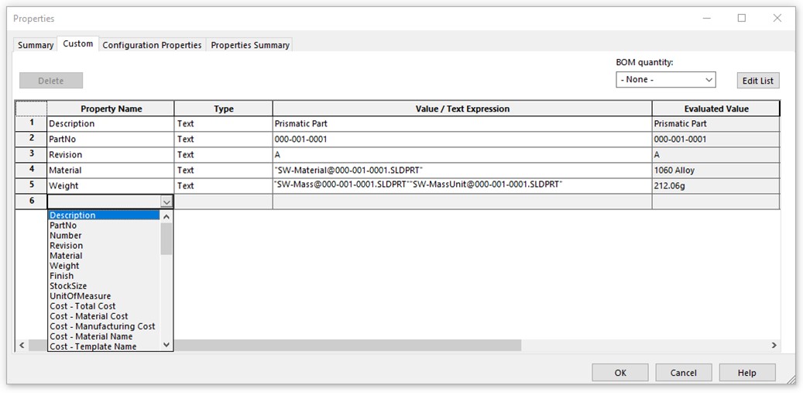803x393 pixels.
Task: Click the Cancel button
Action: coord(683,373)
